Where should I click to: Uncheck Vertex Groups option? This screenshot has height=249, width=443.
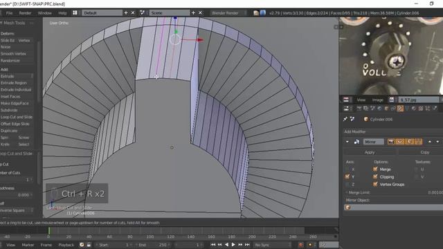(375, 184)
